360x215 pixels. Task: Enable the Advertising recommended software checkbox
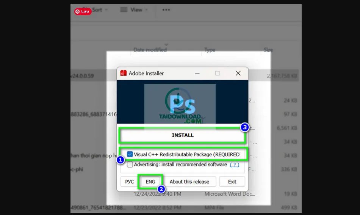pos(130,165)
